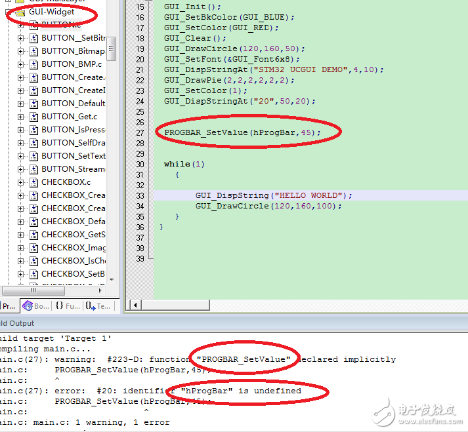Expand the BUTTON_Get.c file node

[x=20, y=117]
